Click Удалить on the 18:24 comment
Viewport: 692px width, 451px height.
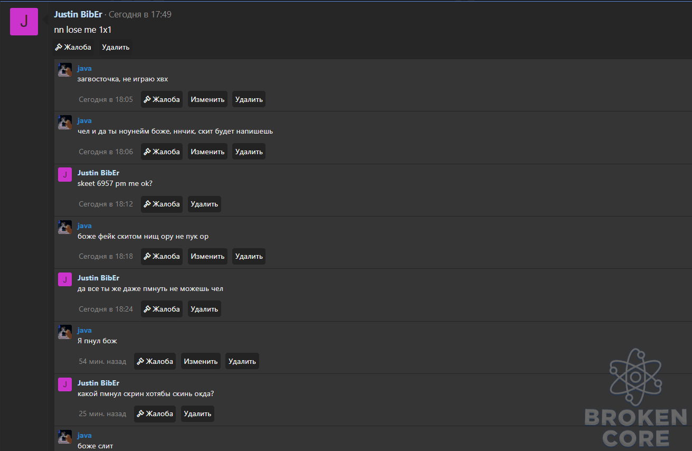tap(204, 309)
